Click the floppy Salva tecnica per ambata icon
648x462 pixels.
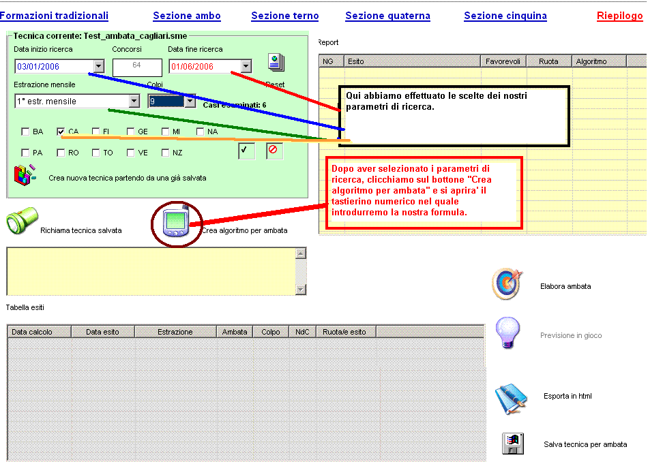click(x=513, y=444)
